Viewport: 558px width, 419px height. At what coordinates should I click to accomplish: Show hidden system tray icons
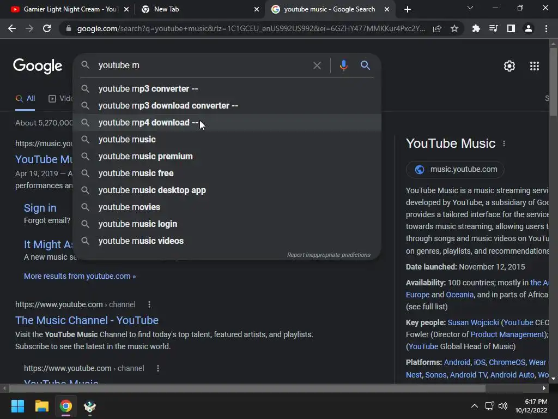(475, 406)
